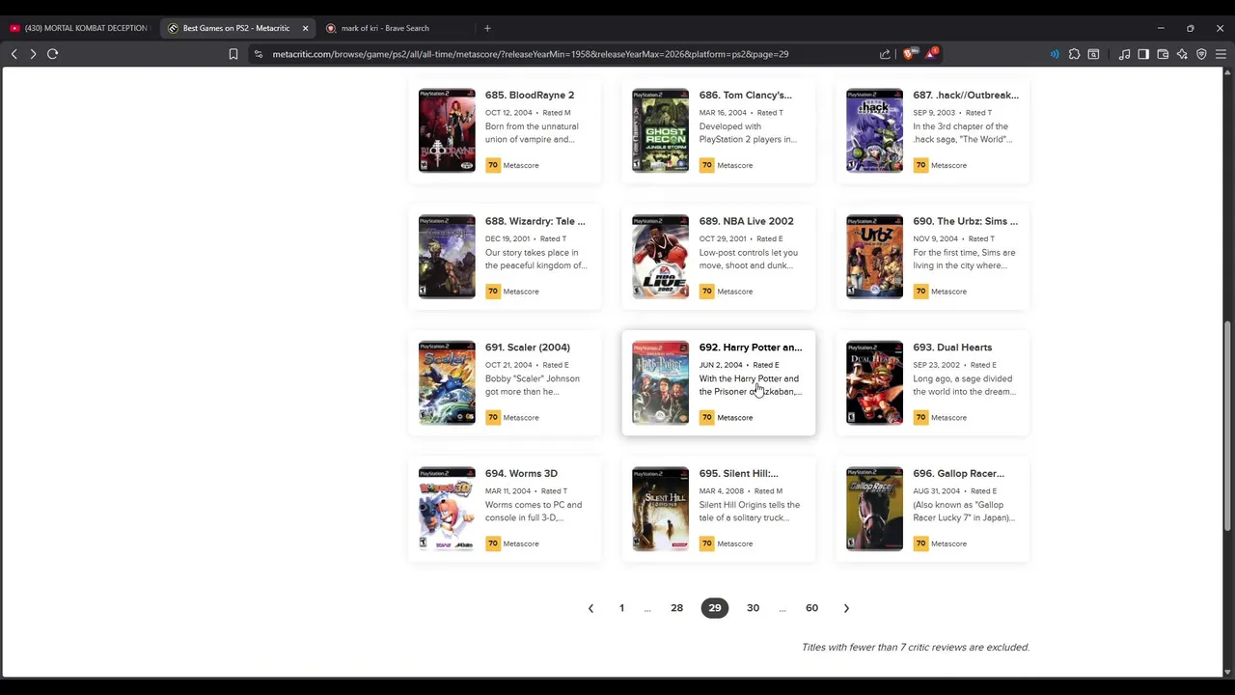Open a new tab with the plus button

coord(487,28)
